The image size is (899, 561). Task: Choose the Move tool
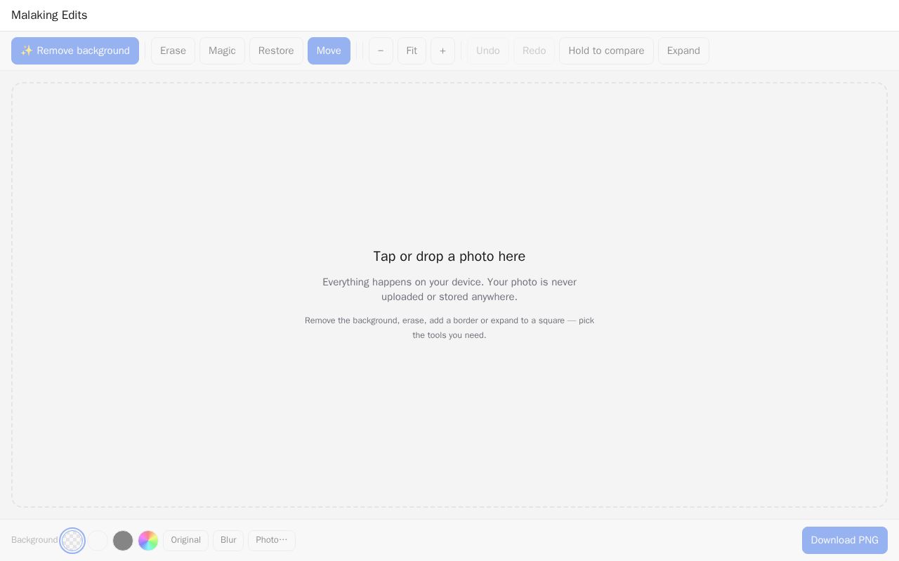(329, 50)
